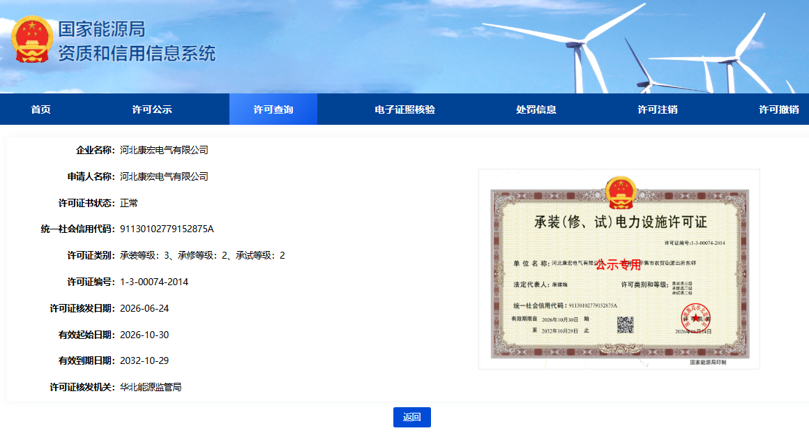Image resolution: width=809 pixels, height=433 pixels.
Task: Open 电子证照核验 in the navigation bar
Action: pyautogui.click(x=404, y=109)
